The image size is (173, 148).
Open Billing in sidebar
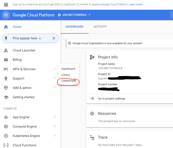coord(17,60)
